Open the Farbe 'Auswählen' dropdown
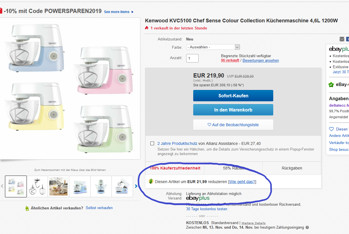The height and width of the screenshot is (234, 349). click(x=213, y=47)
